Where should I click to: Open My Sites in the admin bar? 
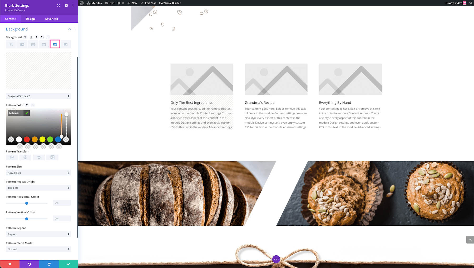(x=94, y=3)
